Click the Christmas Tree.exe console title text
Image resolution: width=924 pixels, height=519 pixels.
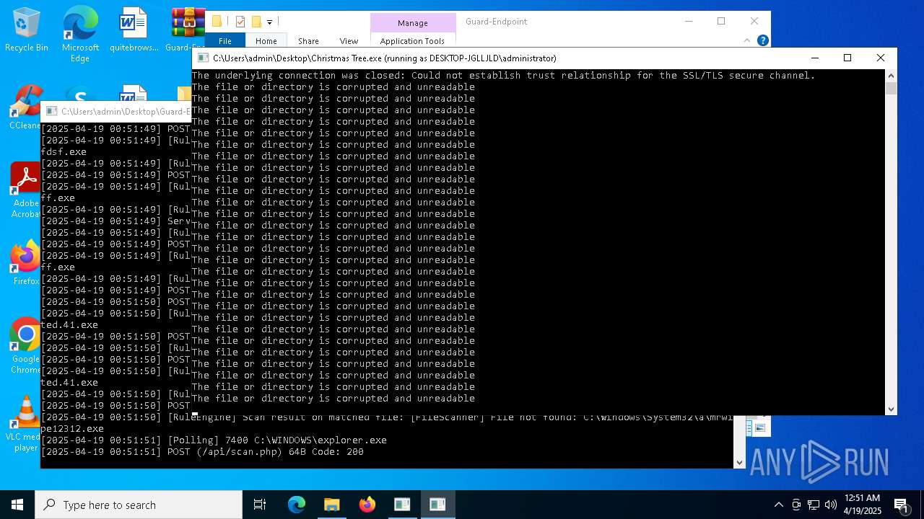point(385,58)
